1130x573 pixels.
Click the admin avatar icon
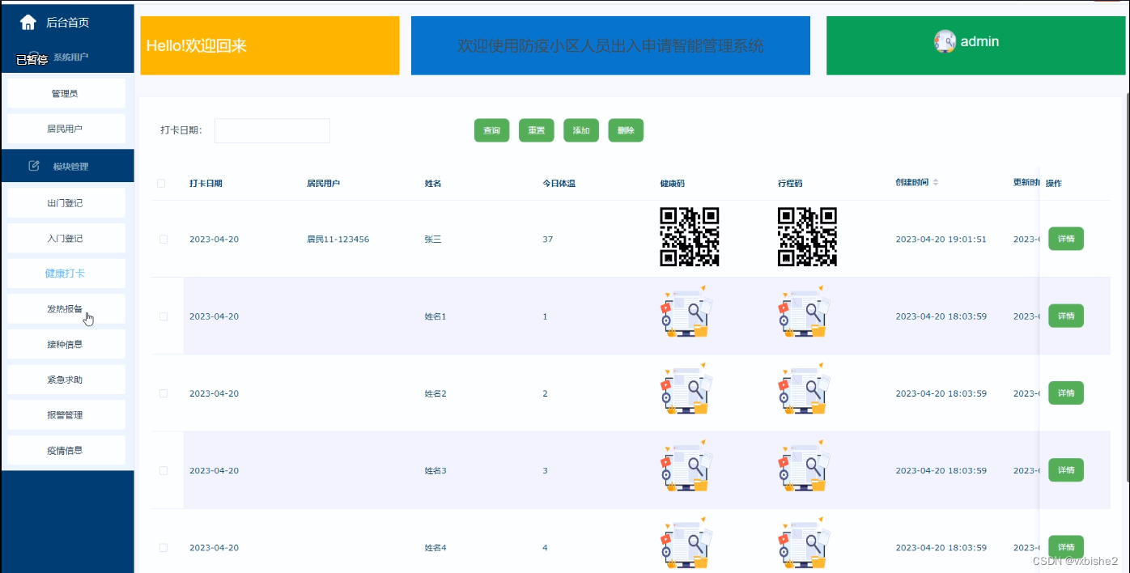point(945,41)
